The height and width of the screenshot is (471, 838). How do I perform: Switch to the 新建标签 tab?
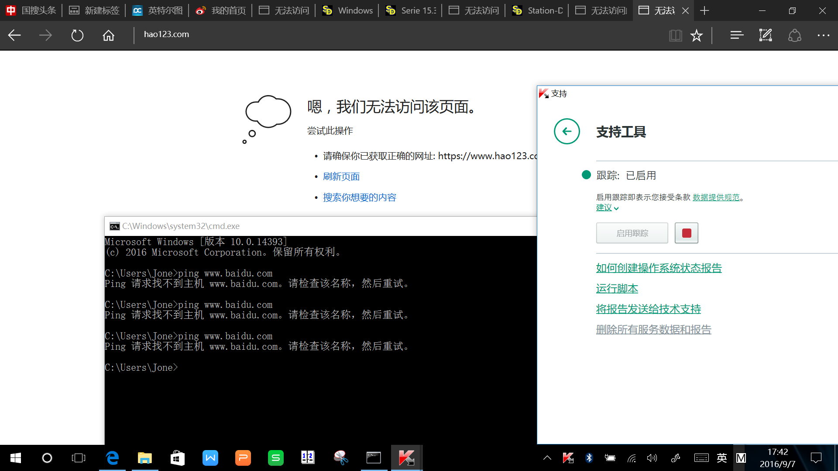(x=94, y=10)
